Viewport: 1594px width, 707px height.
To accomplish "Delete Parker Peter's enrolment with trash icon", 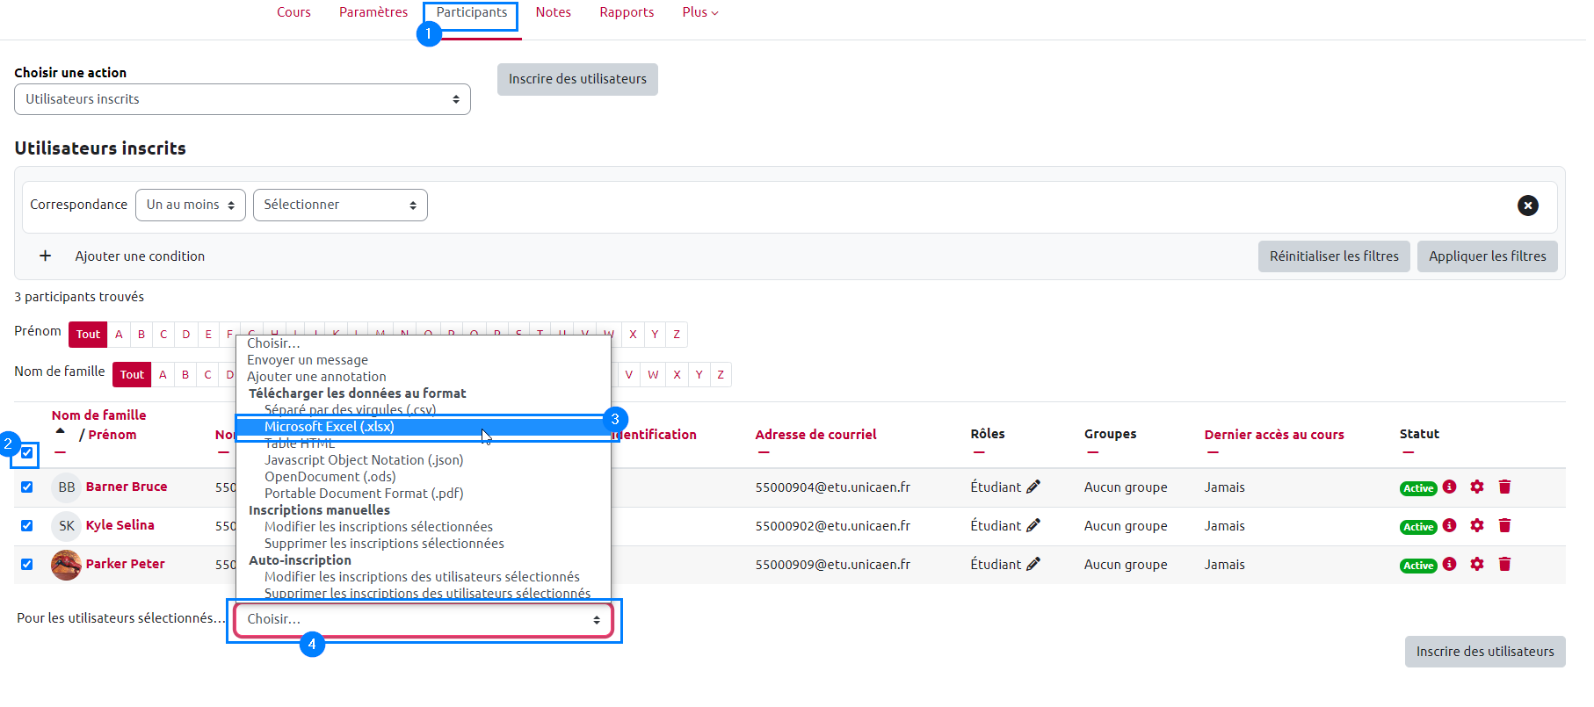I will (1504, 564).
